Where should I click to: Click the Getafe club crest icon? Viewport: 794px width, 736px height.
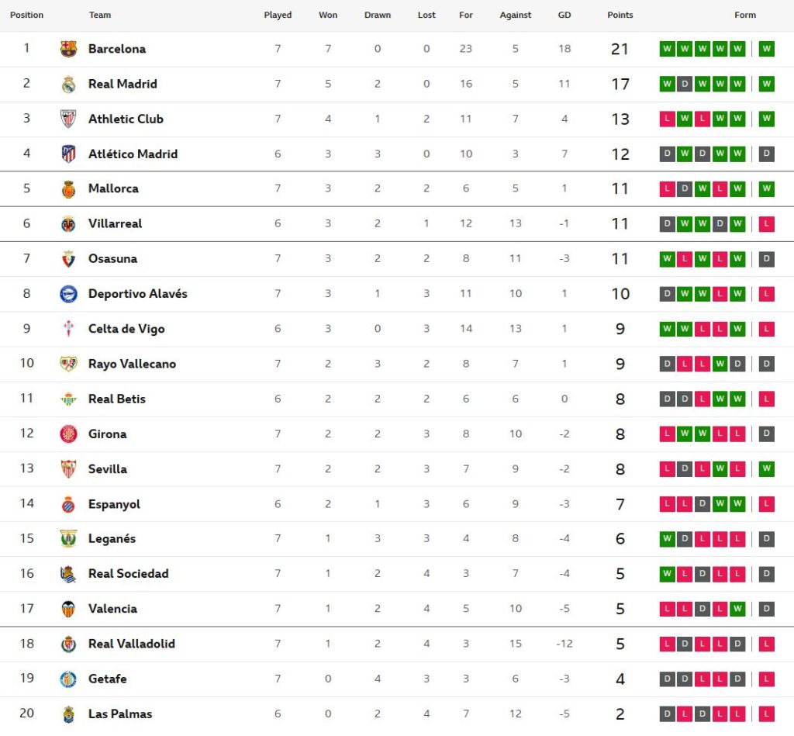[x=68, y=679]
